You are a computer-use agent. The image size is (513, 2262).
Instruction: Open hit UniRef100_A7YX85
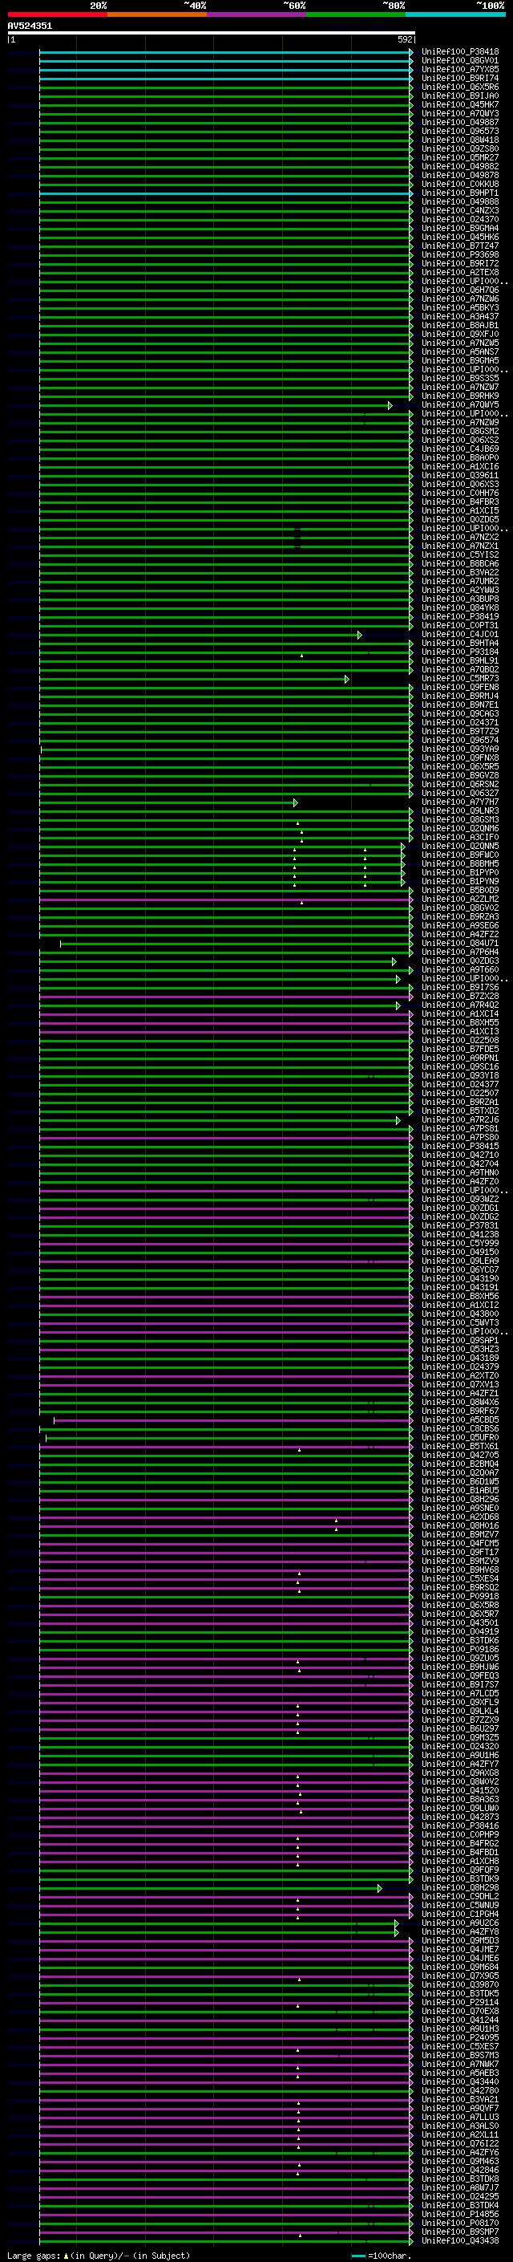pos(460,69)
